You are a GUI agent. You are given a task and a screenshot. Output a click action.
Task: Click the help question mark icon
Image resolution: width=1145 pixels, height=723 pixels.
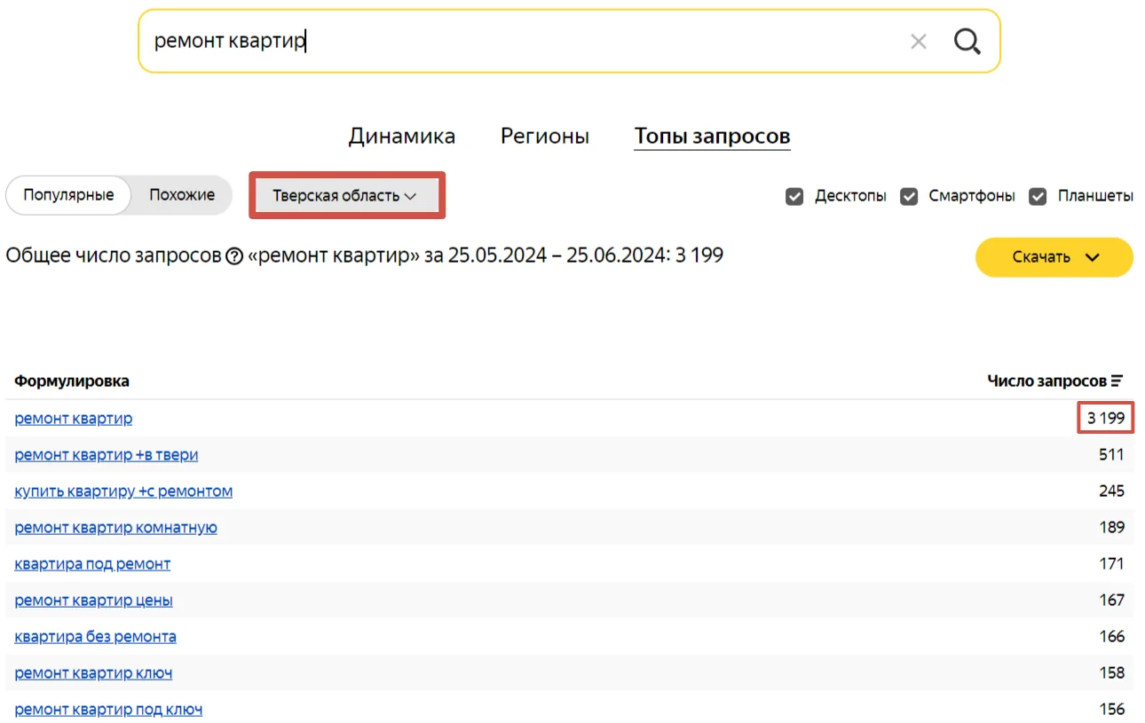234,256
